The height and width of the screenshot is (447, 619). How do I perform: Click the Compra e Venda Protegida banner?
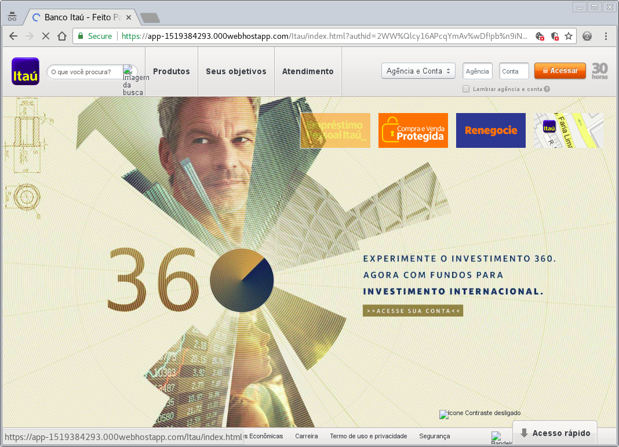pyautogui.click(x=413, y=130)
